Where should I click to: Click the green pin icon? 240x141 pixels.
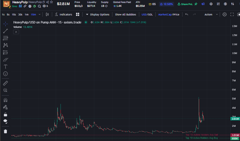[x=196, y=4]
